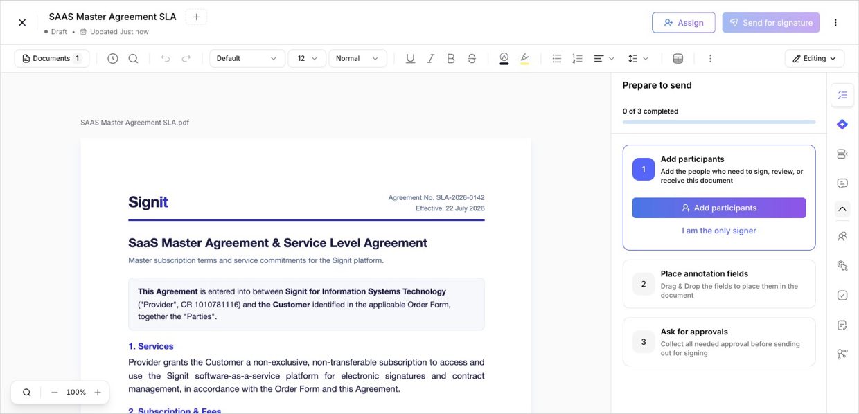Click the Signit logo in document
The image size is (859, 414).
[x=148, y=202]
